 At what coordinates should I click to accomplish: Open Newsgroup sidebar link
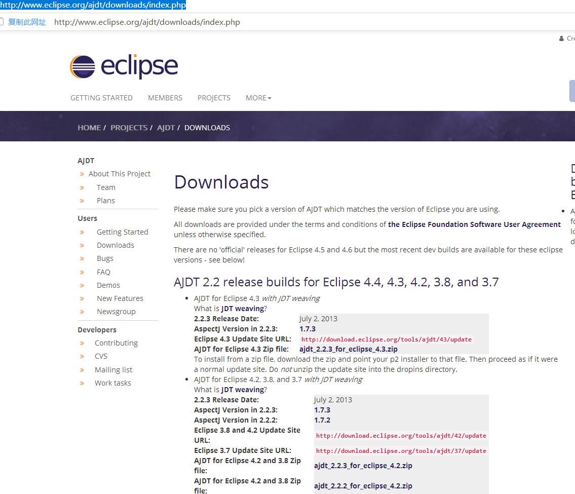tap(116, 312)
